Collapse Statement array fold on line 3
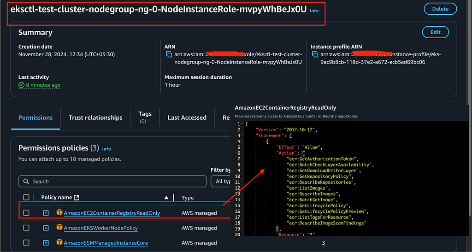This screenshot has width=472, height=252. click(x=242, y=135)
